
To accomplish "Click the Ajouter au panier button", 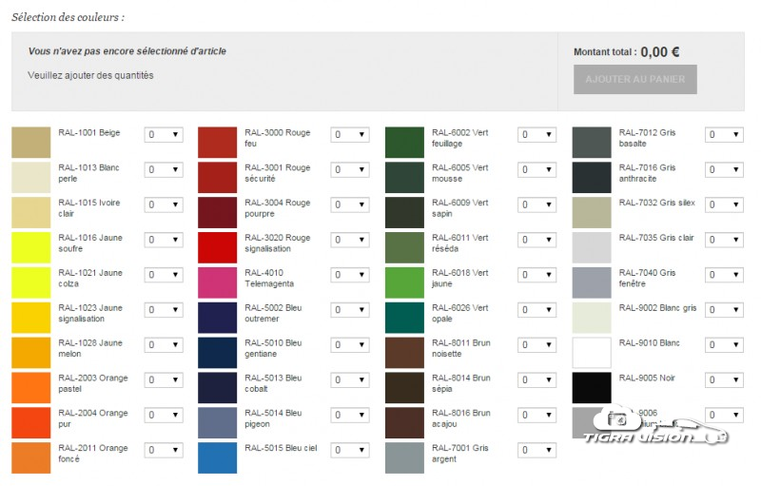I will [x=634, y=80].
